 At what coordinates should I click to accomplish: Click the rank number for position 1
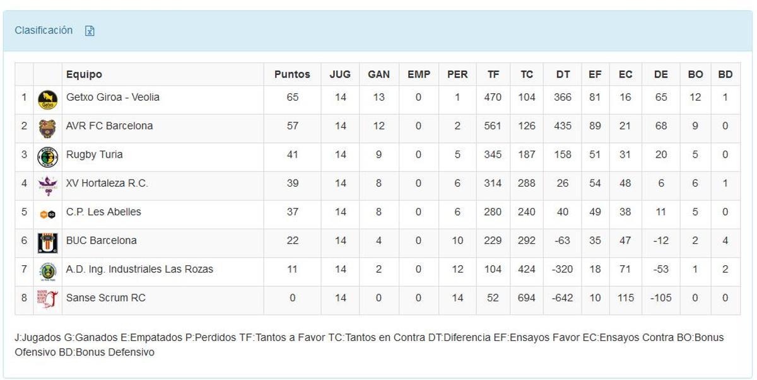click(23, 97)
